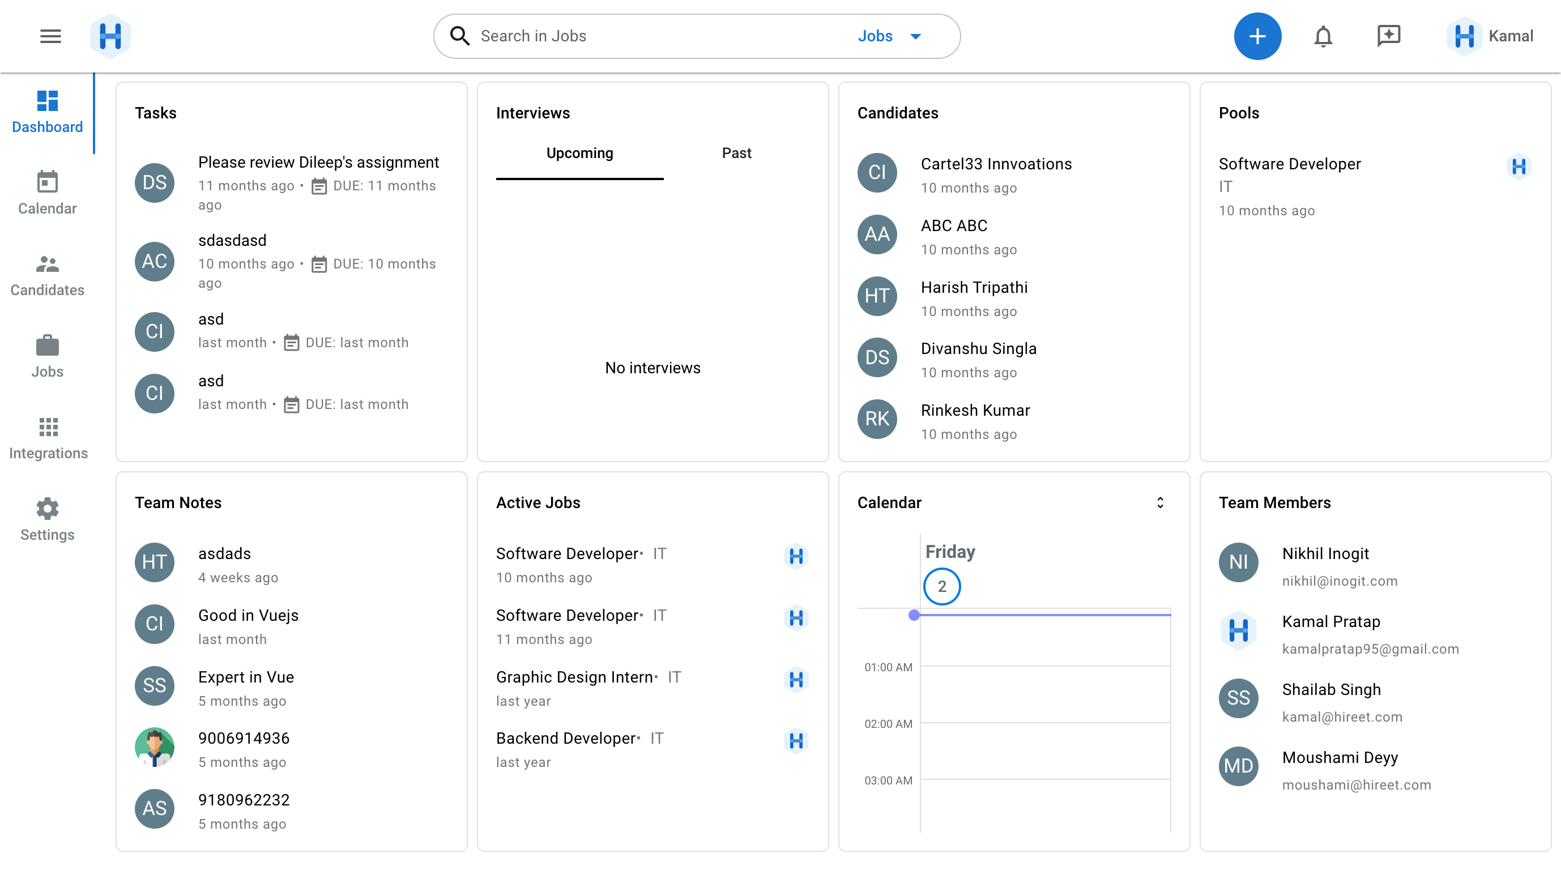Select day 2 in the Calendar widget
Image resolution: width=1561 pixels, height=870 pixels.
click(942, 586)
